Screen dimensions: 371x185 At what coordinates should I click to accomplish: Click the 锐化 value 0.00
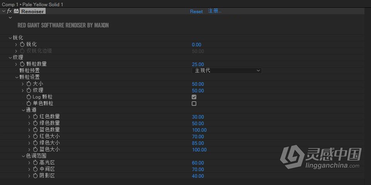click(x=197, y=45)
